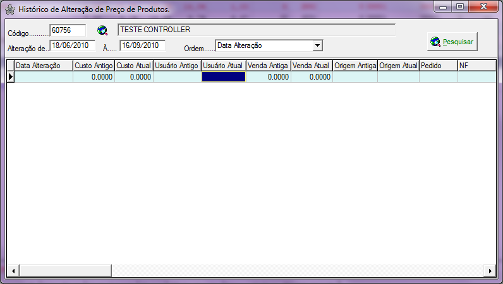This screenshot has width=503, height=284.
Task: Click the empty Data Alteração cell in first row
Action: click(x=44, y=77)
